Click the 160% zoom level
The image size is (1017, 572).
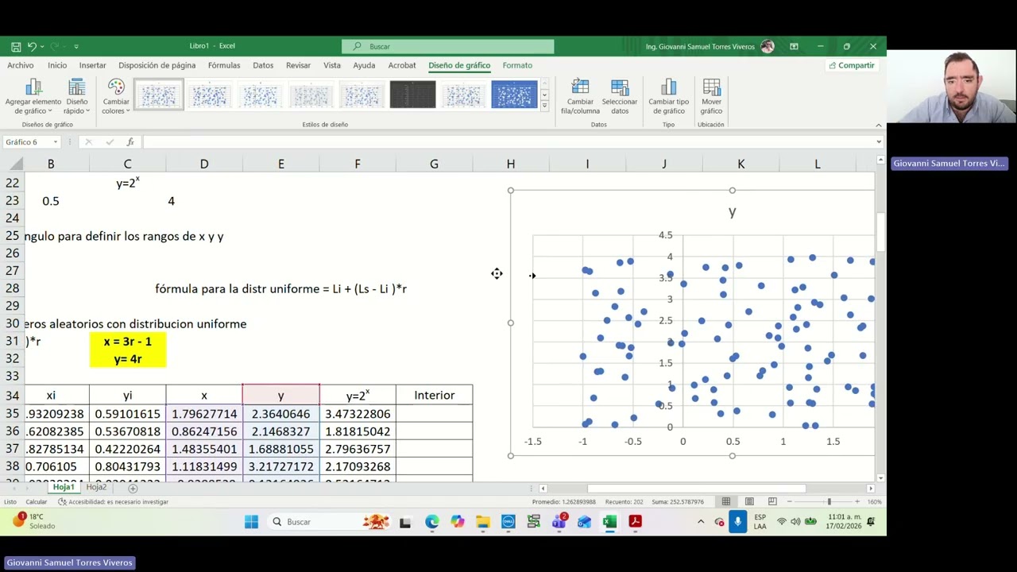pos(875,501)
